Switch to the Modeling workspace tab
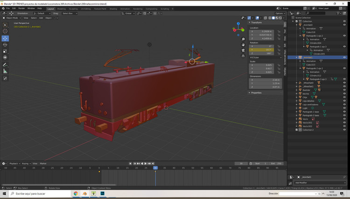 click(62, 9)
